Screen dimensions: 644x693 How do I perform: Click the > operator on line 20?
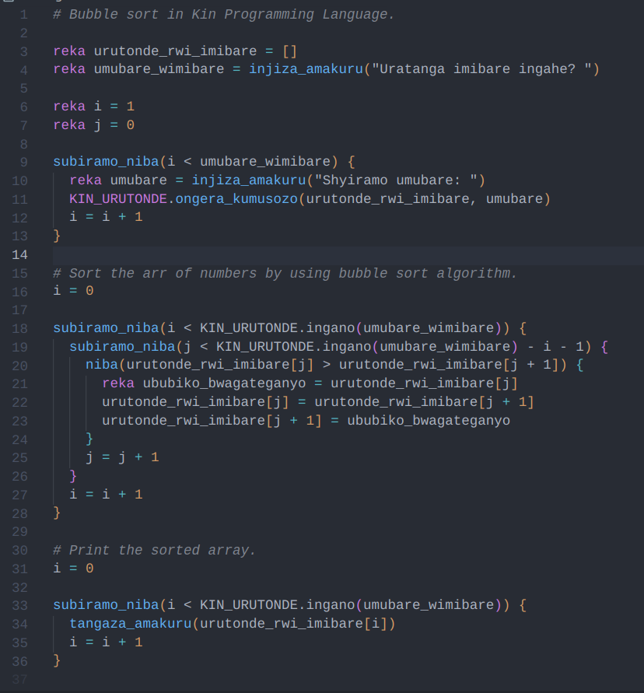(326, 365)
